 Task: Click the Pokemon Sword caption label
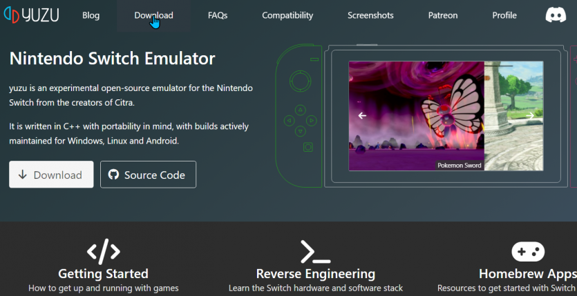coord(460,166)
